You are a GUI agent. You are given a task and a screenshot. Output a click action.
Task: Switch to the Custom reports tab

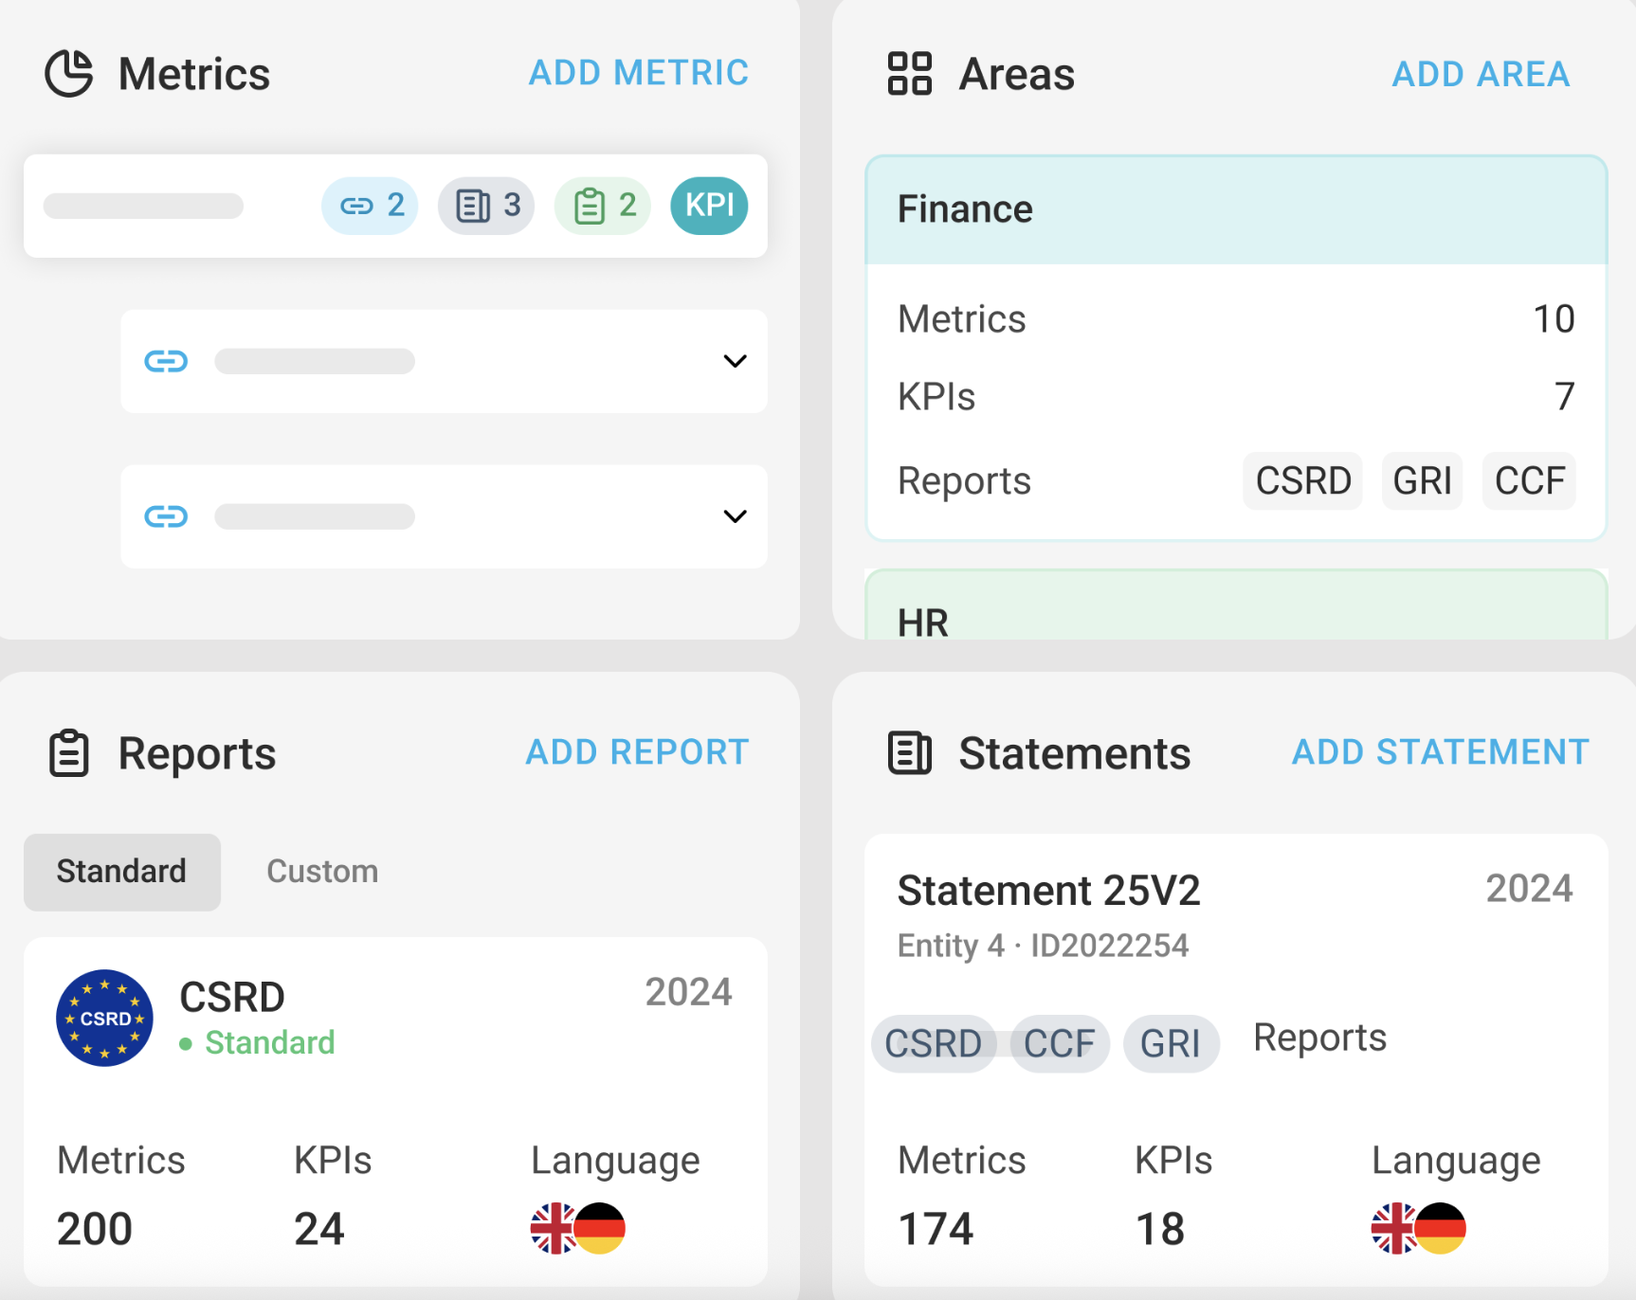(x=322, y=872)
